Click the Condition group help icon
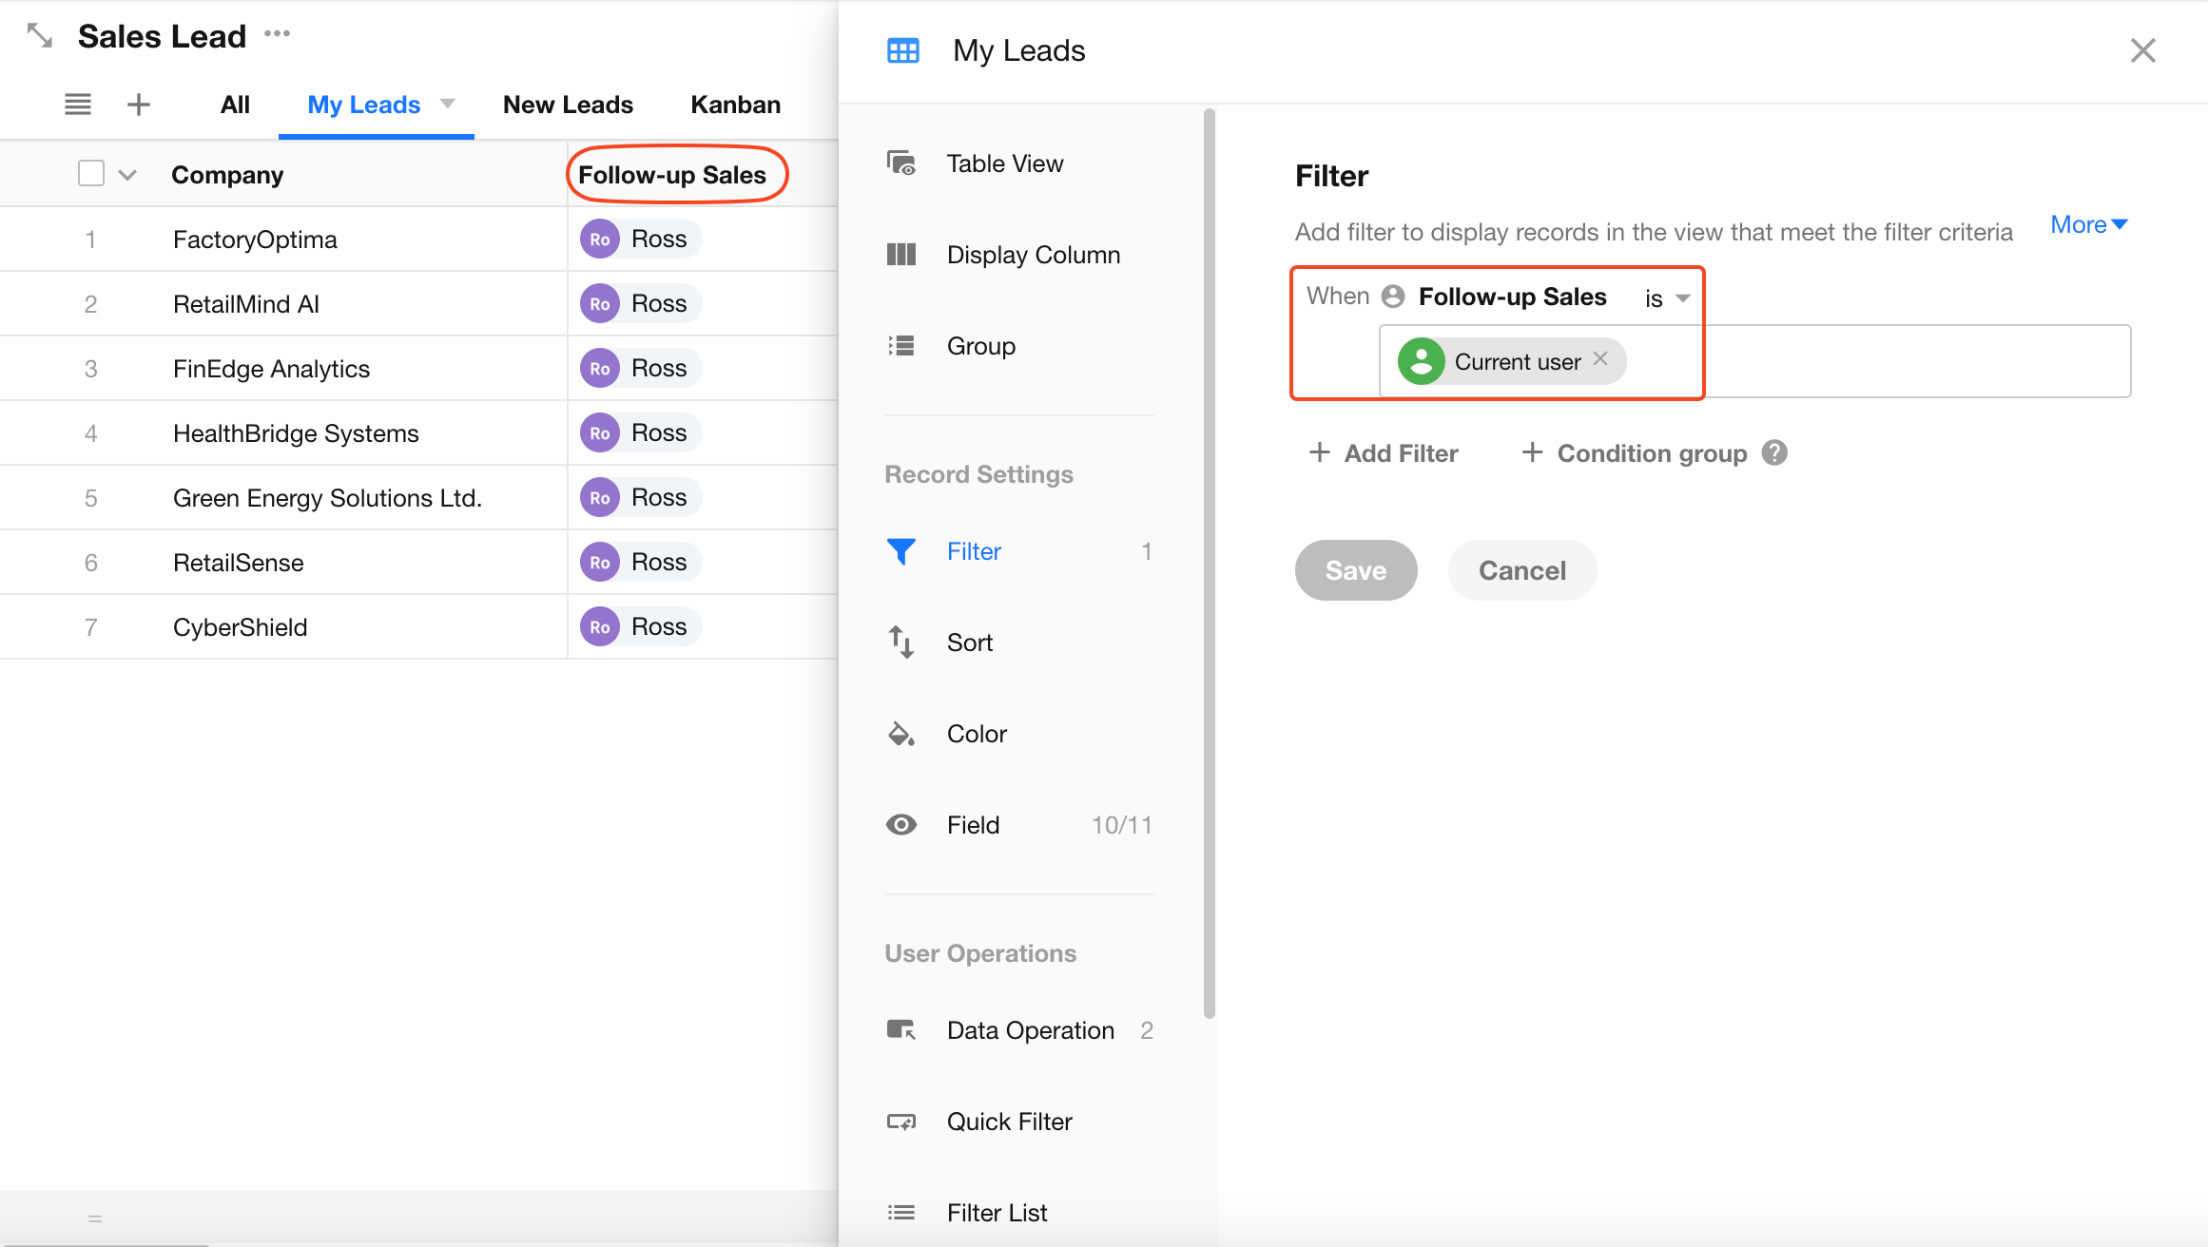 (x=1774, y=452)
